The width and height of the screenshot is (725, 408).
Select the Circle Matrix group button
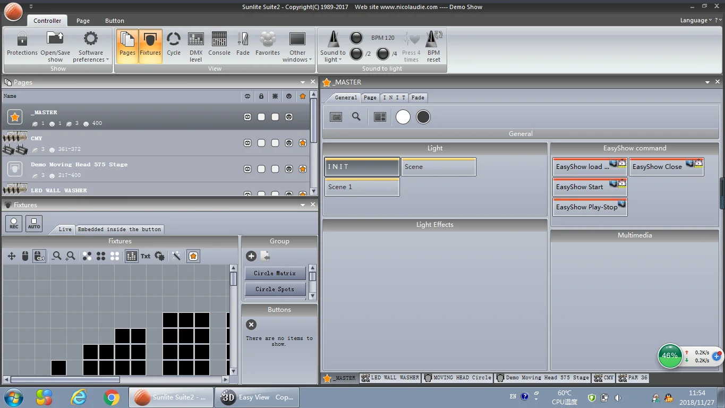coord(275,273)
